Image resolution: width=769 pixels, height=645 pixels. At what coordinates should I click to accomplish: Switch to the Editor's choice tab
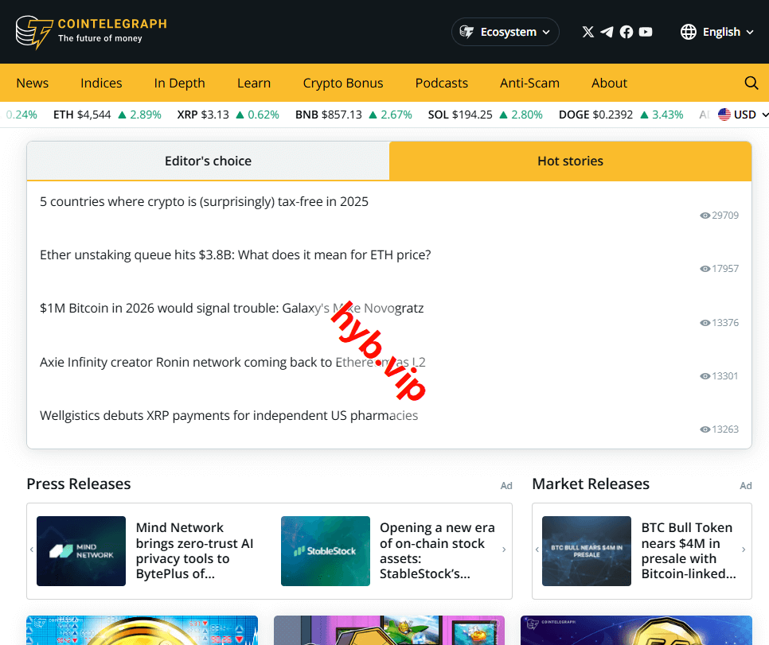(208, 161)
